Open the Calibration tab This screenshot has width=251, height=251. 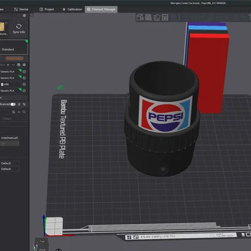[x=72, y=9]
